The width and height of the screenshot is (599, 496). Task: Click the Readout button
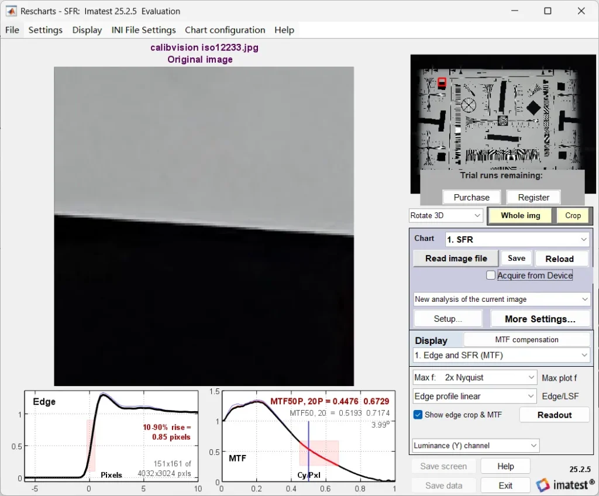pos(555,415)
